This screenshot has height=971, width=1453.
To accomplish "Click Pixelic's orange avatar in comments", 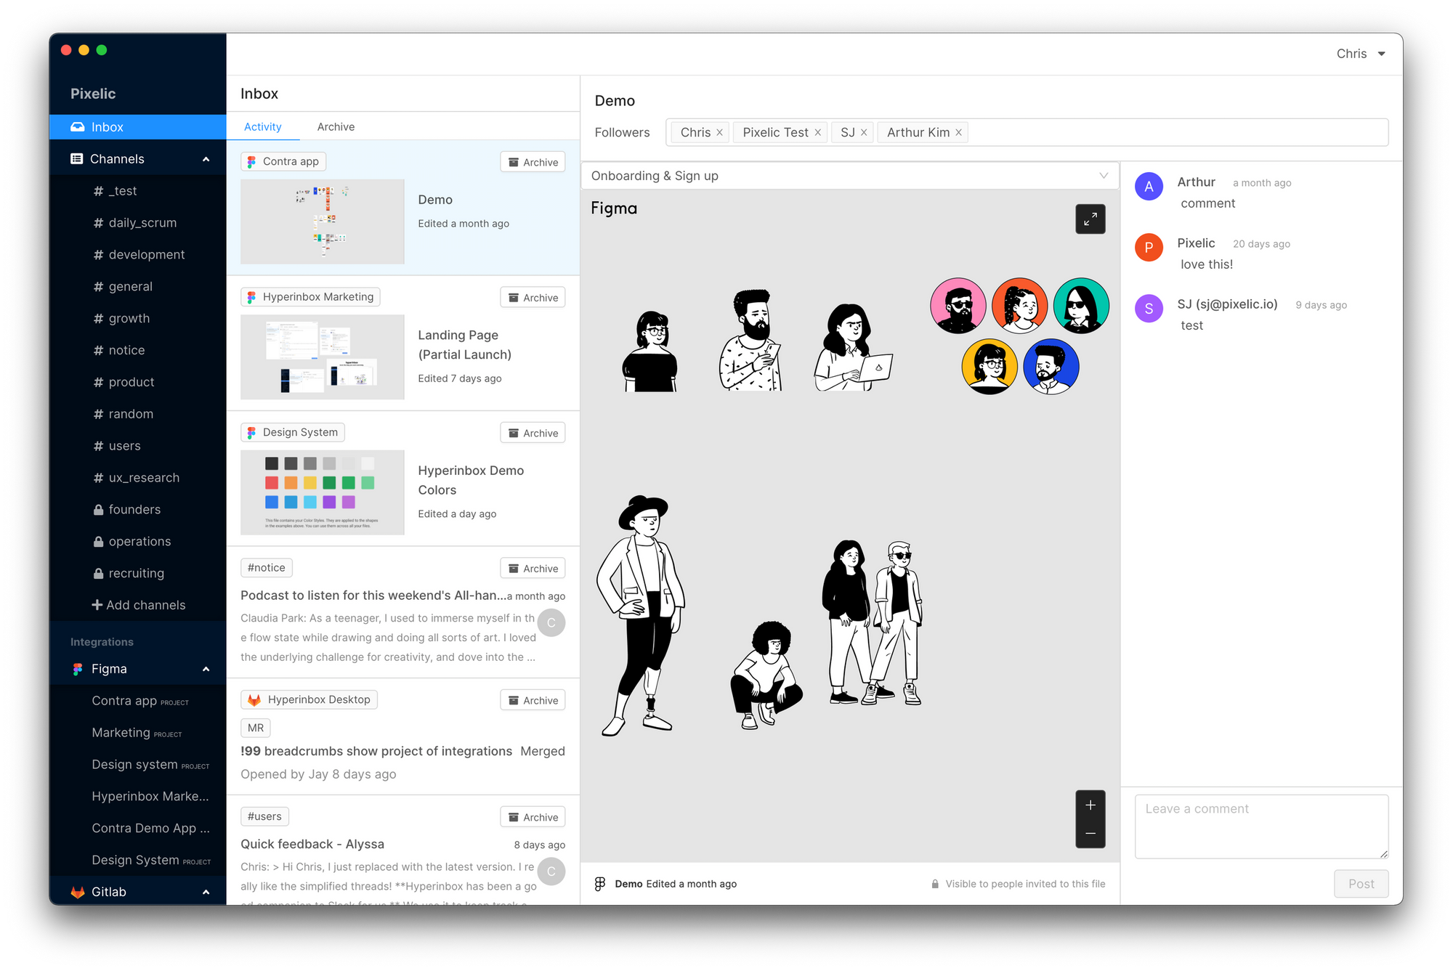I will coord(1149,248).
